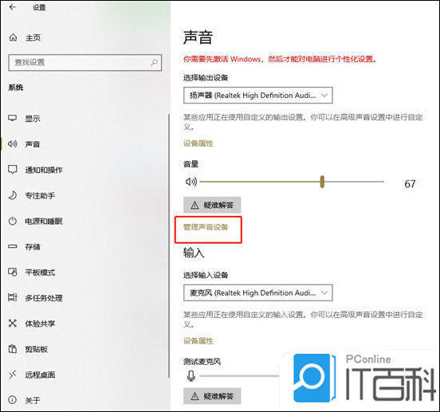
Task: Click the 剪贴板 clipboard icon
Action: [x=13, y=349]
